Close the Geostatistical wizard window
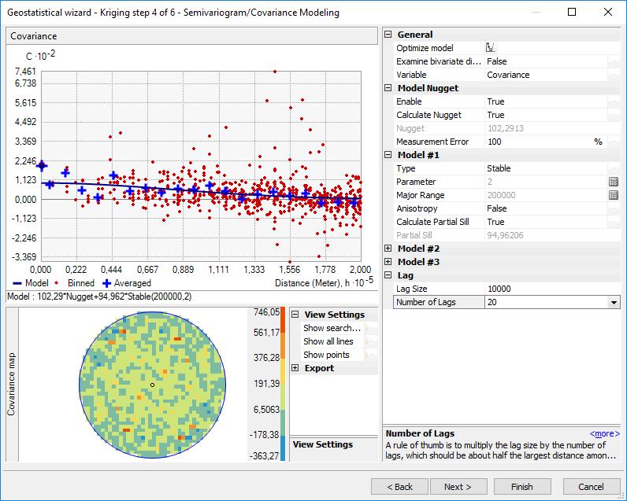Image resolution: width=627 pixels, height=501 pixels. (608, 12)
